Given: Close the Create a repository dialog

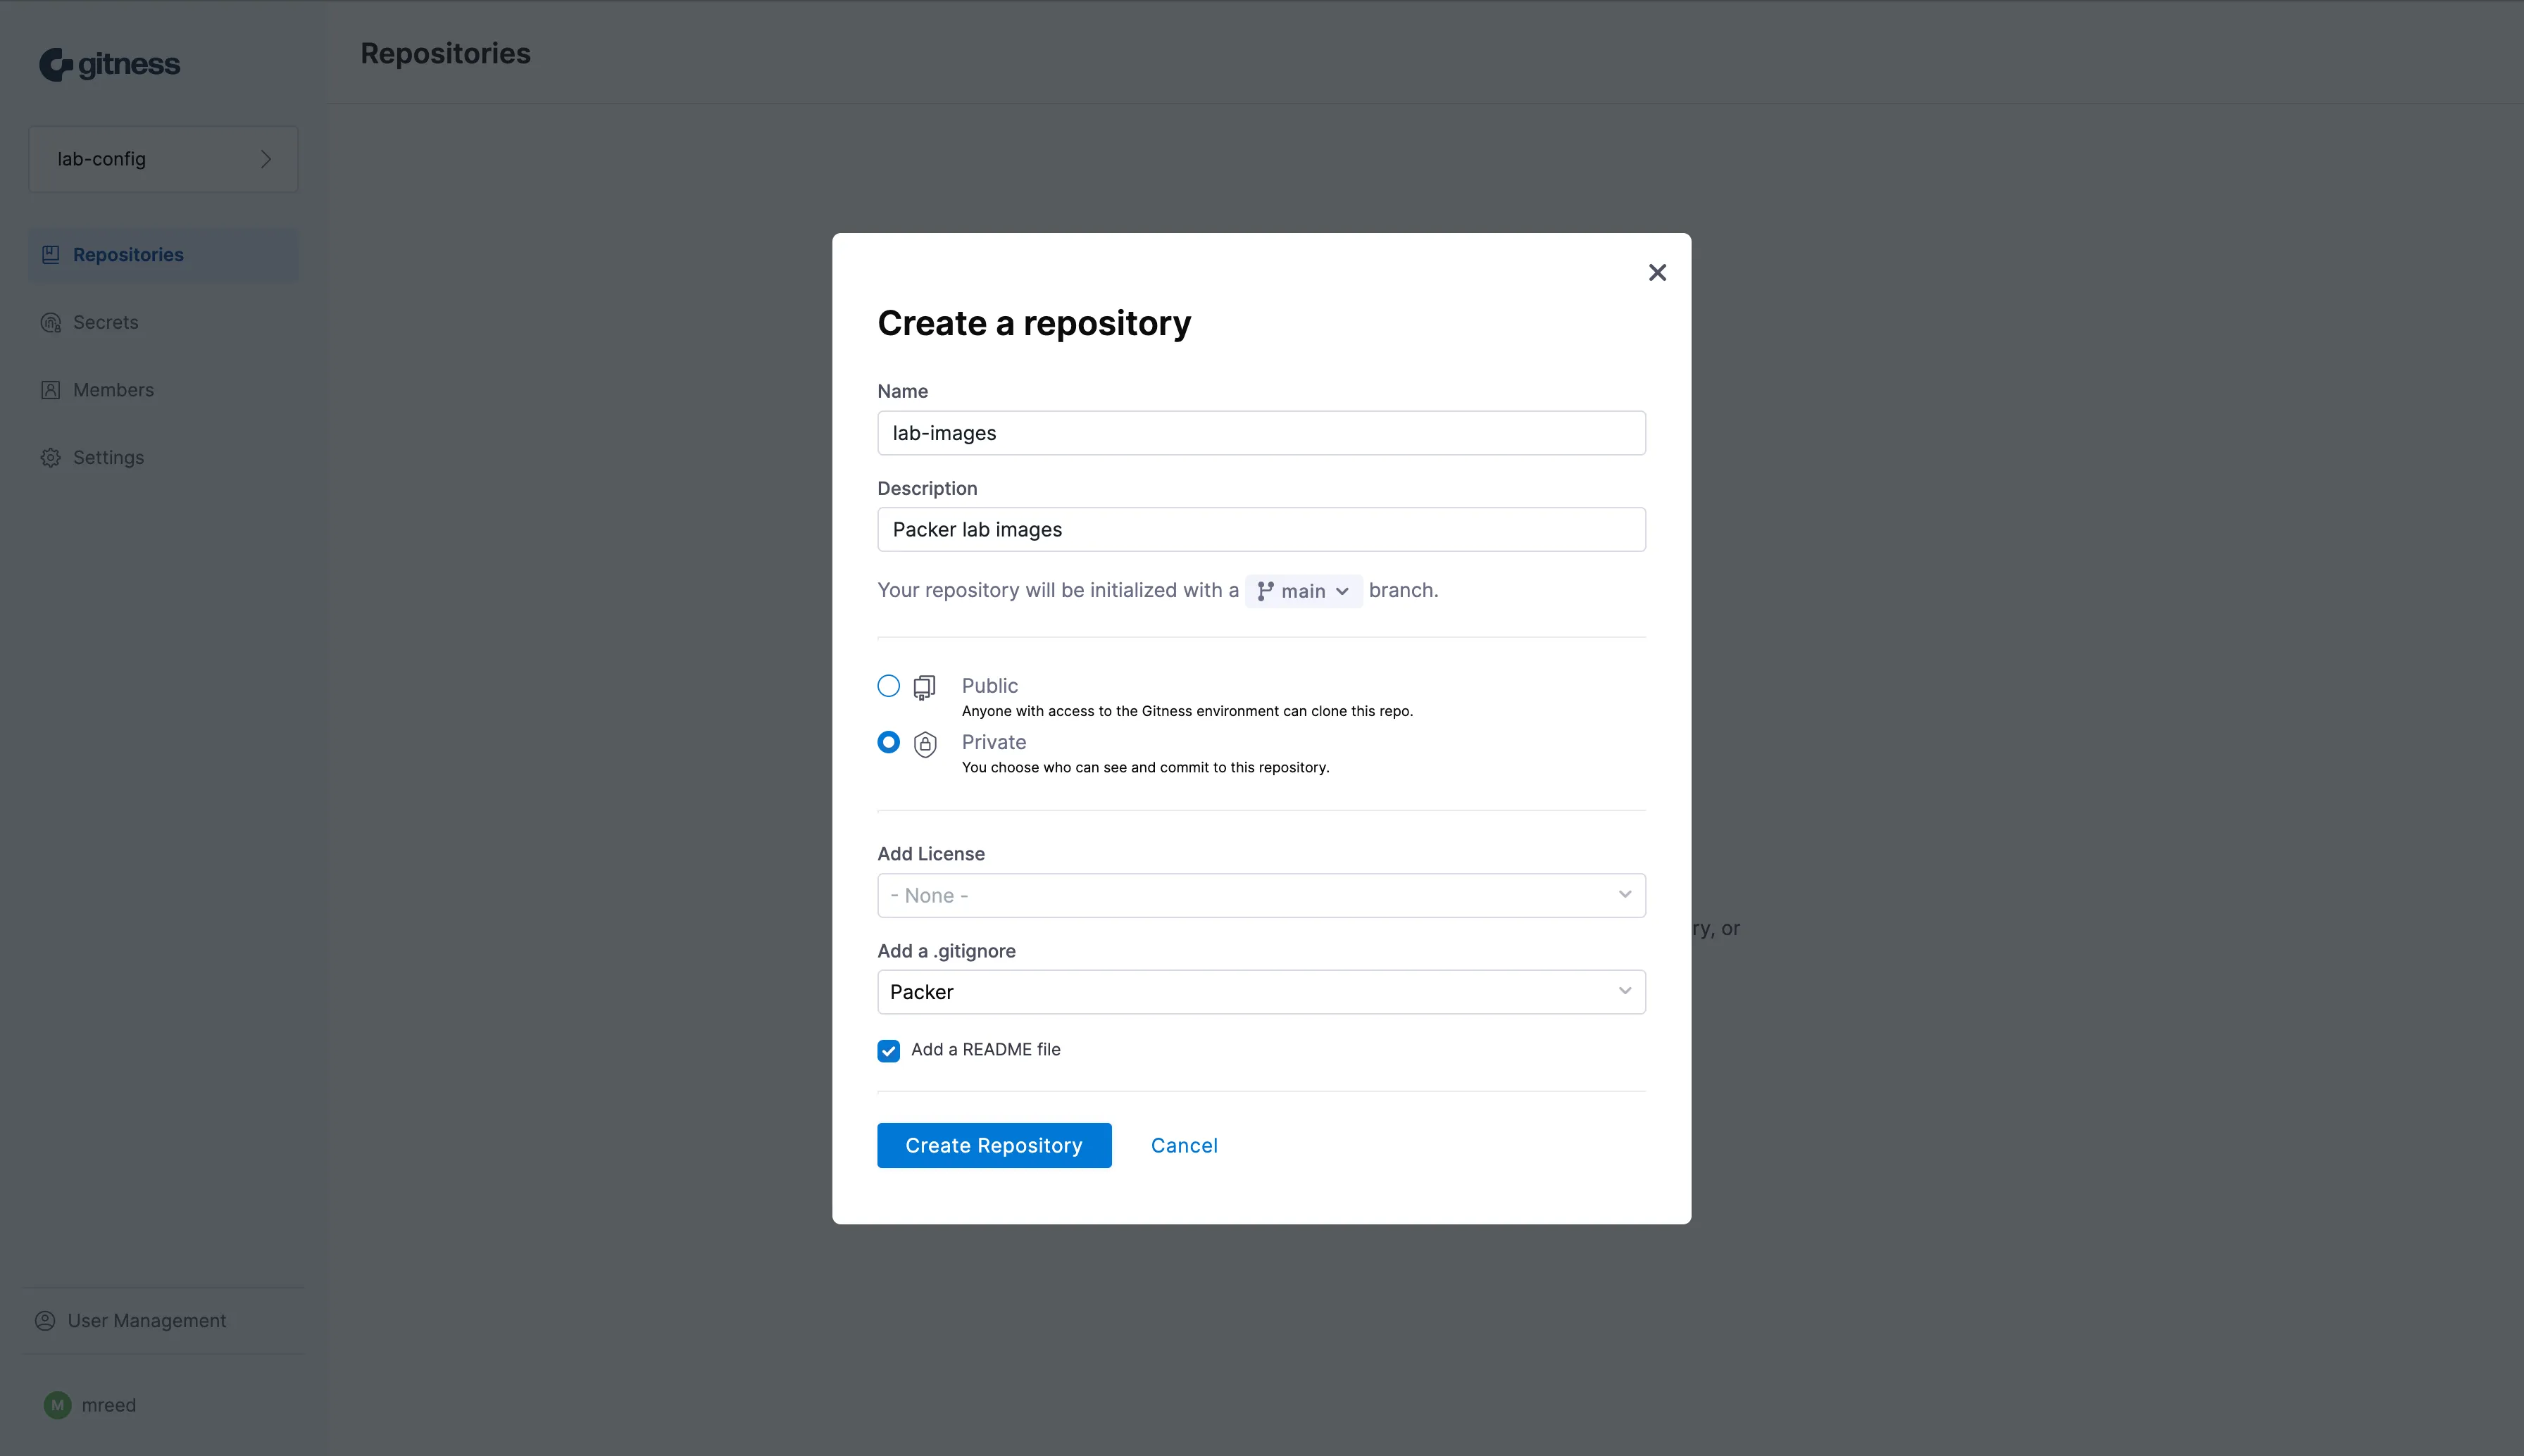Looking at the screenshot, I should coord(1657,272).
